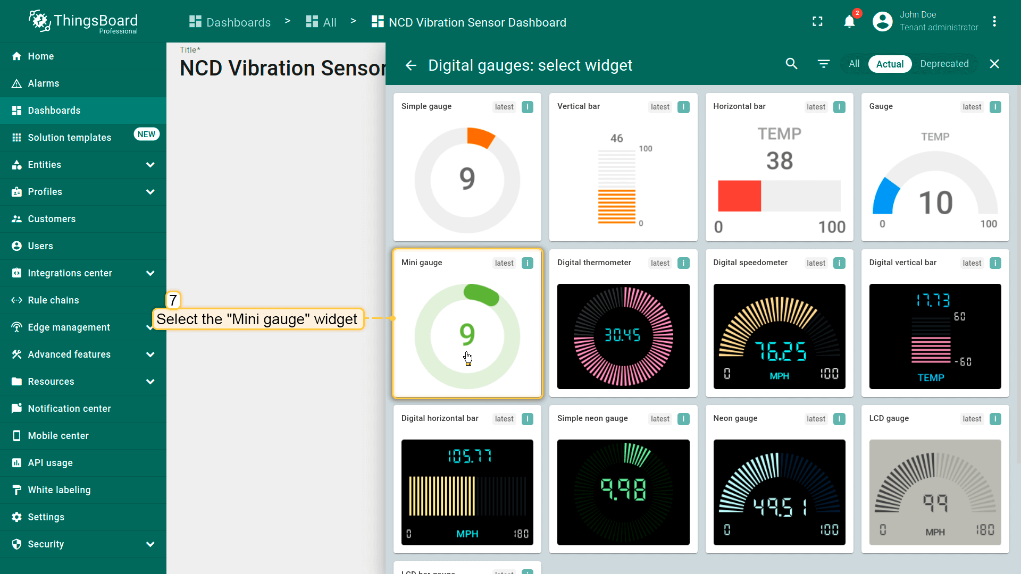Toggle fullscreen mode icon
The image size is (1021, 574).
tap(817, 22)
